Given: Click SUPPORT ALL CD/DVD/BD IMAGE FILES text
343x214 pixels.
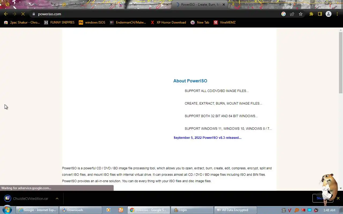Looking at the screenshot, I should point(217,91).
